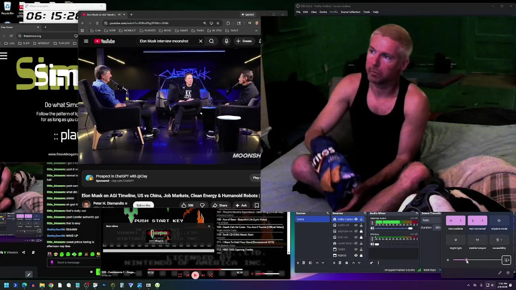Play the Castlevania track in music player
Image resolution: width=516 pixels, height=290 pixels.
[195, 275]
